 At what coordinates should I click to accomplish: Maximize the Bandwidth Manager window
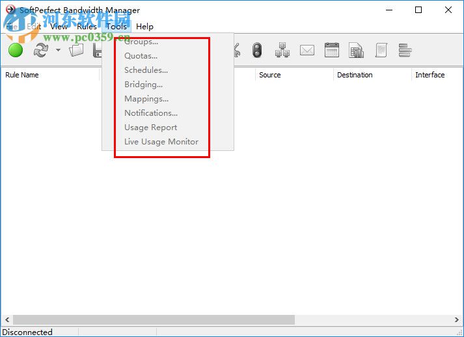418,10
